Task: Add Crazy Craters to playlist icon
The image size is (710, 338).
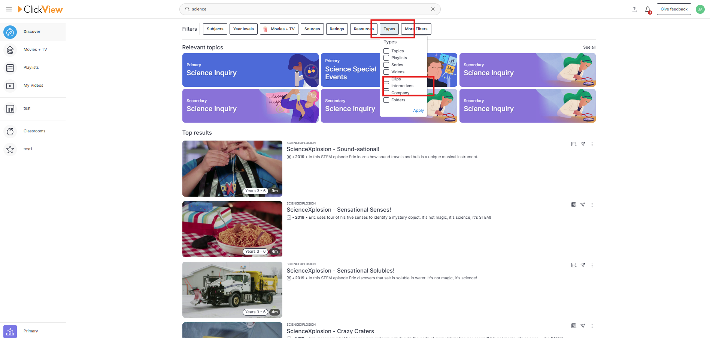Action: [x=574, y=326]
